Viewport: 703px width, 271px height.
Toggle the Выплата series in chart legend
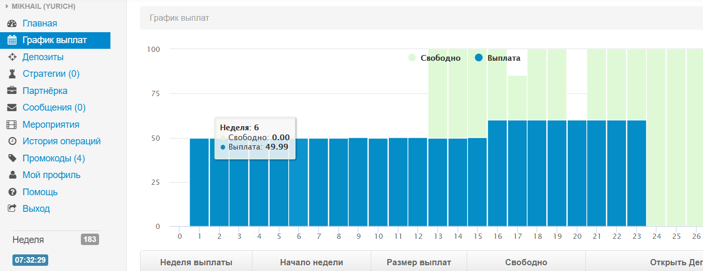(498, 58)
